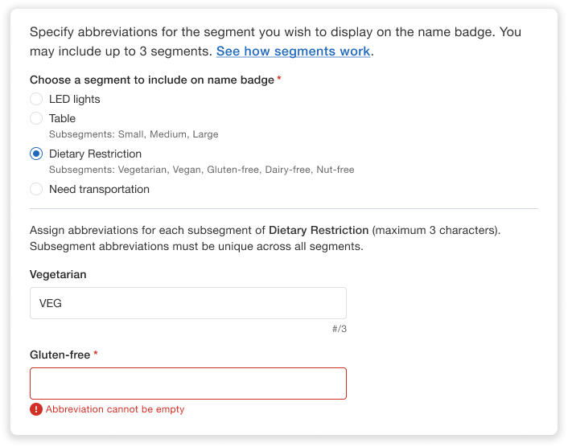Select the Need transportation radio button

click(x=36, y=189)
